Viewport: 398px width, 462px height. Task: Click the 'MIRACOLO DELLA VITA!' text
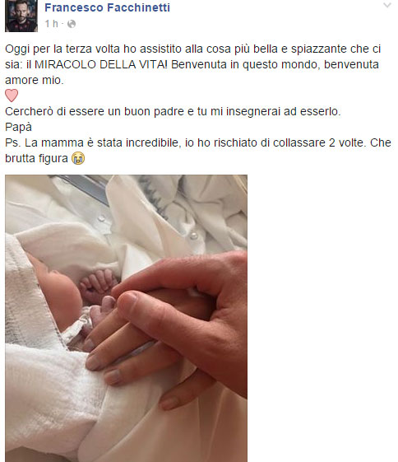[x=101, y=64]
